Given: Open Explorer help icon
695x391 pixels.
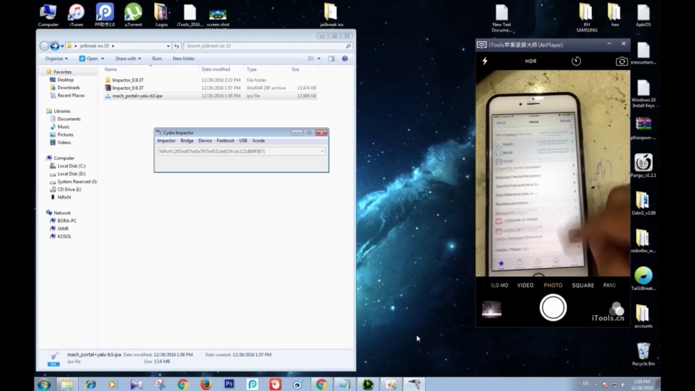Looking at the screenshot, I should [345, 59].
